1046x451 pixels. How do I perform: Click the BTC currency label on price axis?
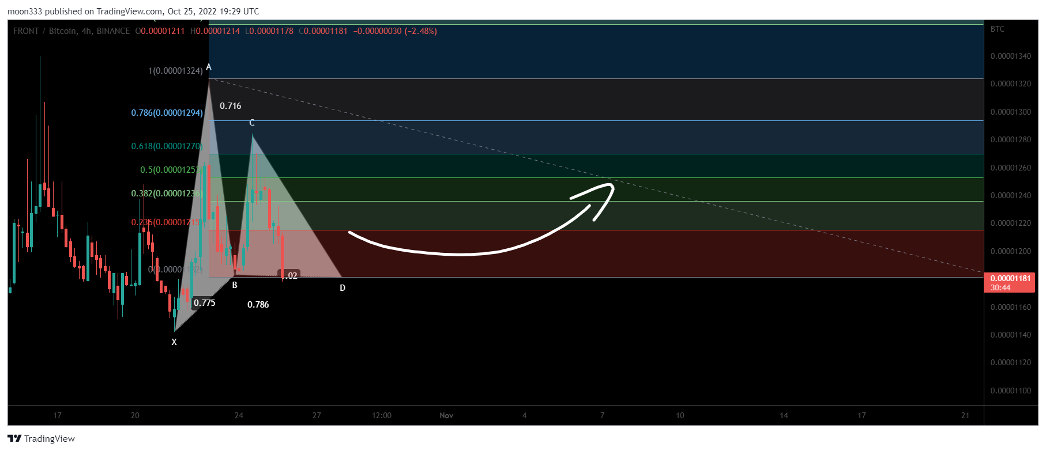(998, 29)
